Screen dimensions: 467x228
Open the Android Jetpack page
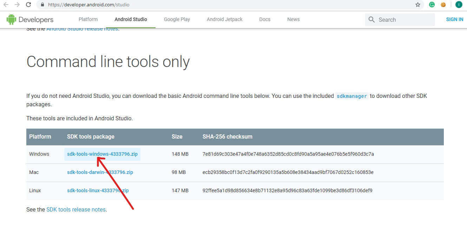coord(224,19)
